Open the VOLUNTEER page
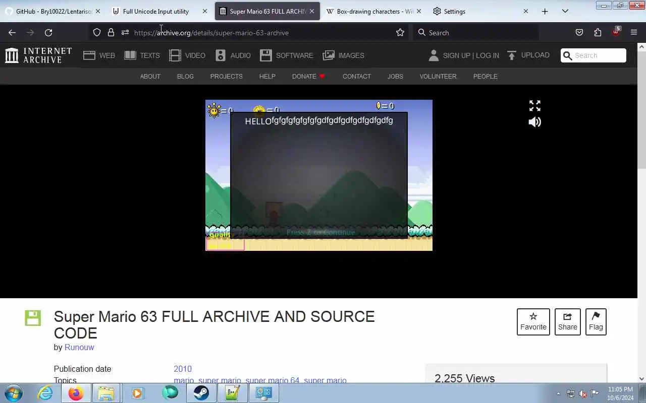Image resolution: width=646 pixels, height=403 pixels. tap(438, 76)
